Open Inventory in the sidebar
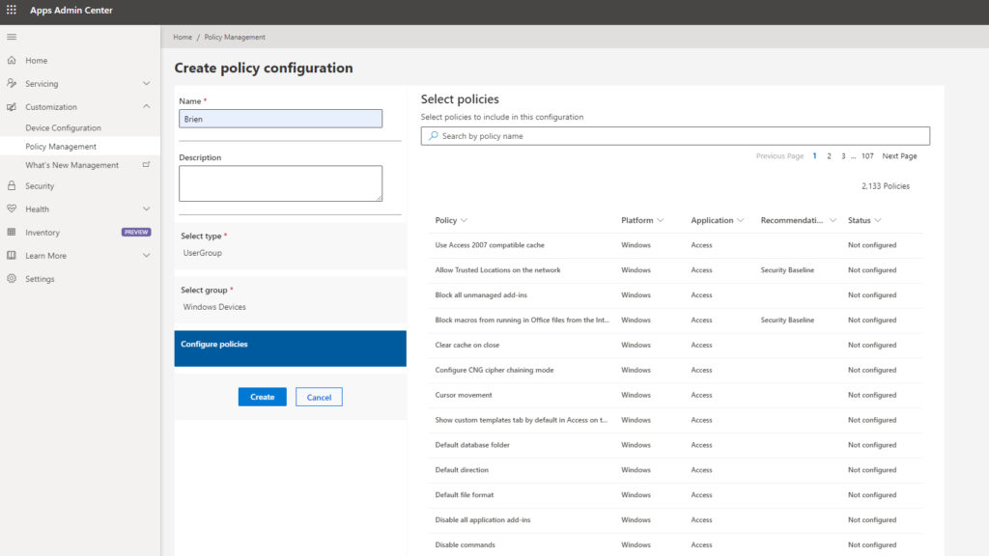 pos(42,232)
